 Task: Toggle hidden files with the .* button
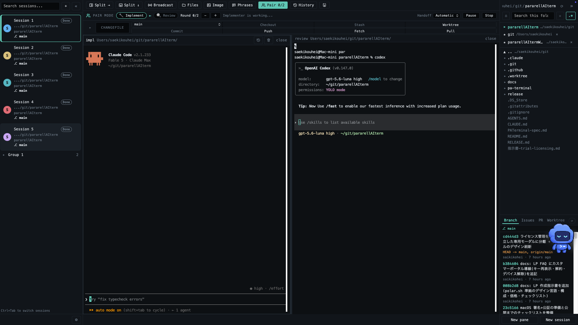[x=570, y=16]
